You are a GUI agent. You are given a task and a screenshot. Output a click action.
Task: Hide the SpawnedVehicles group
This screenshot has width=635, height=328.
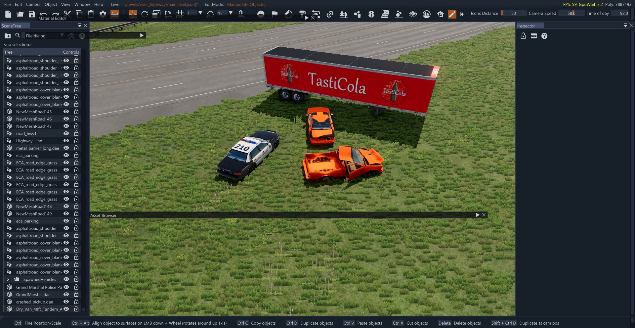coord(66,279)
